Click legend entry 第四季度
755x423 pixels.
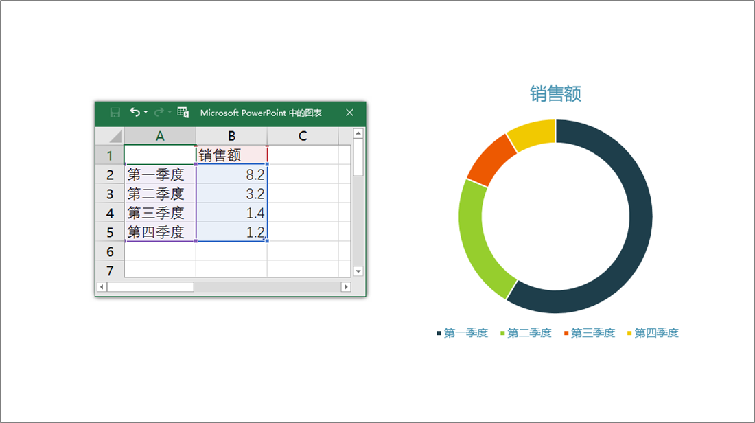(x=653, y=333)
